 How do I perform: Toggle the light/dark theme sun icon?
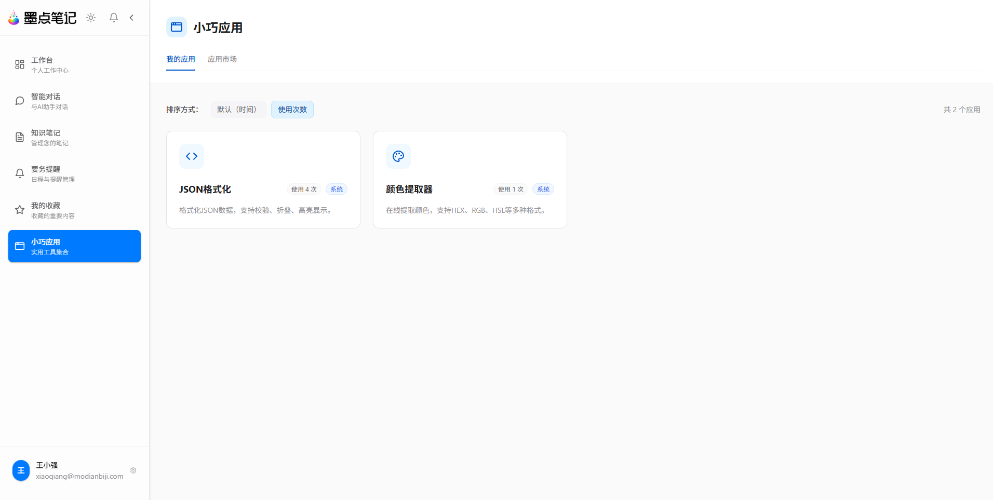[x=91, y=17]
